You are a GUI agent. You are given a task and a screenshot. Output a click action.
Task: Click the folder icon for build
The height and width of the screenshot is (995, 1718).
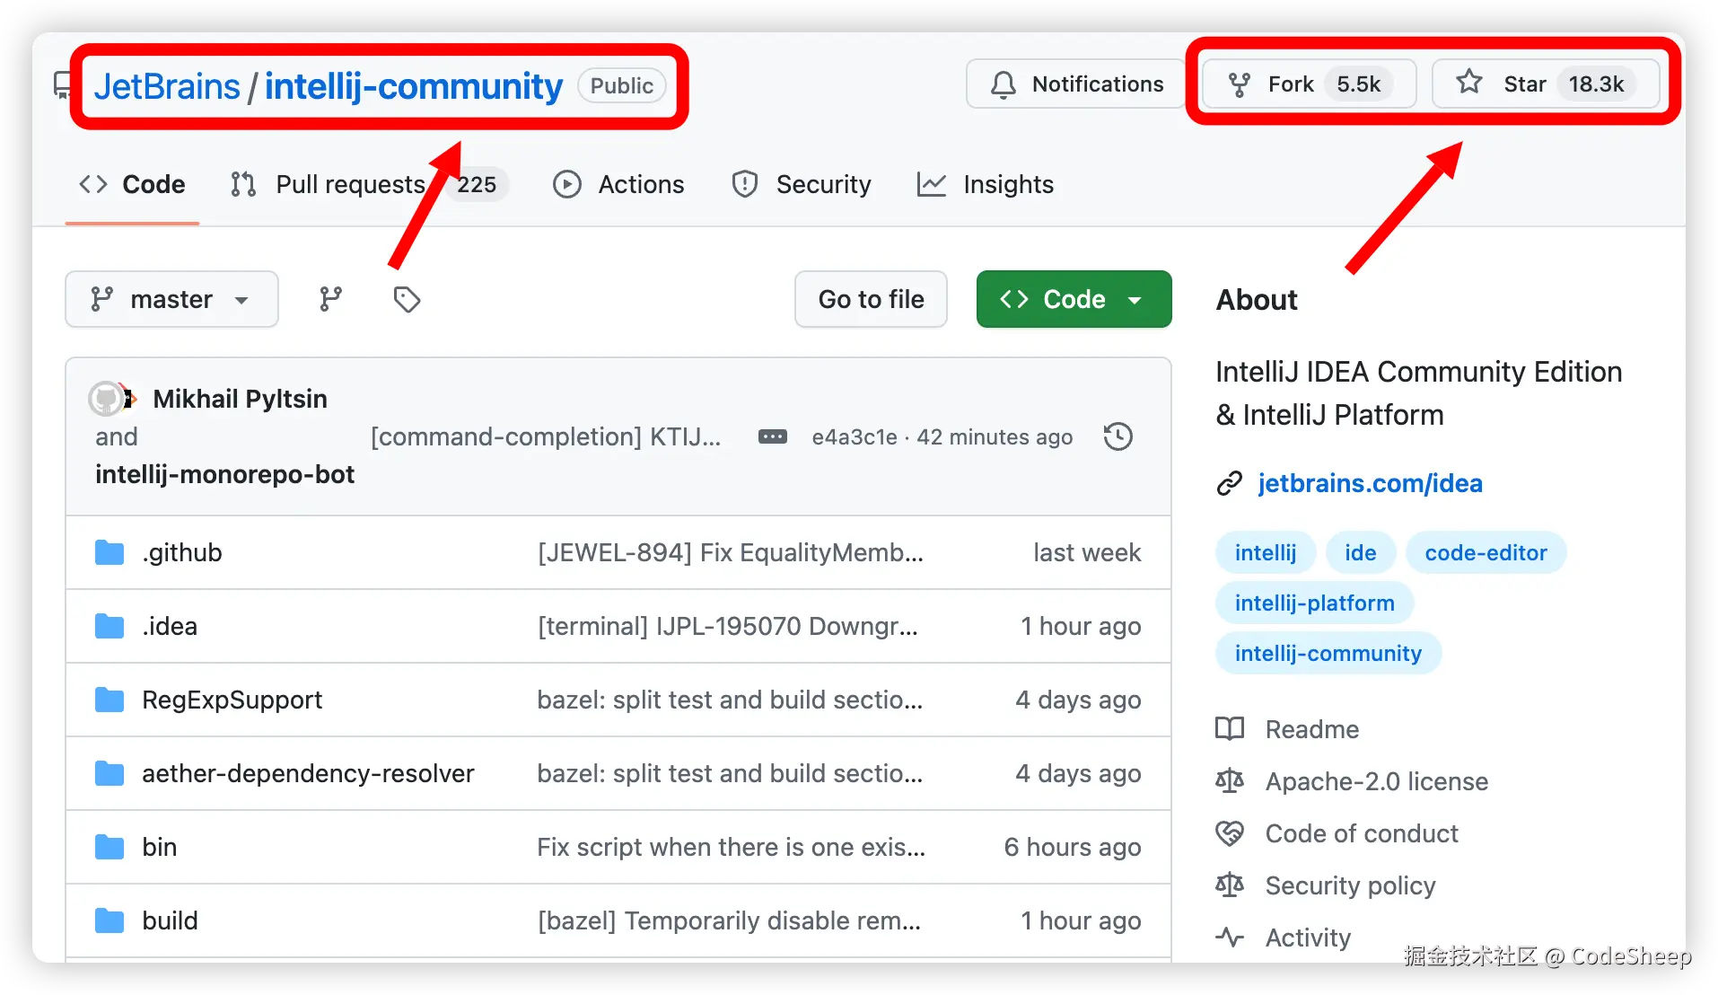(110, 920)
